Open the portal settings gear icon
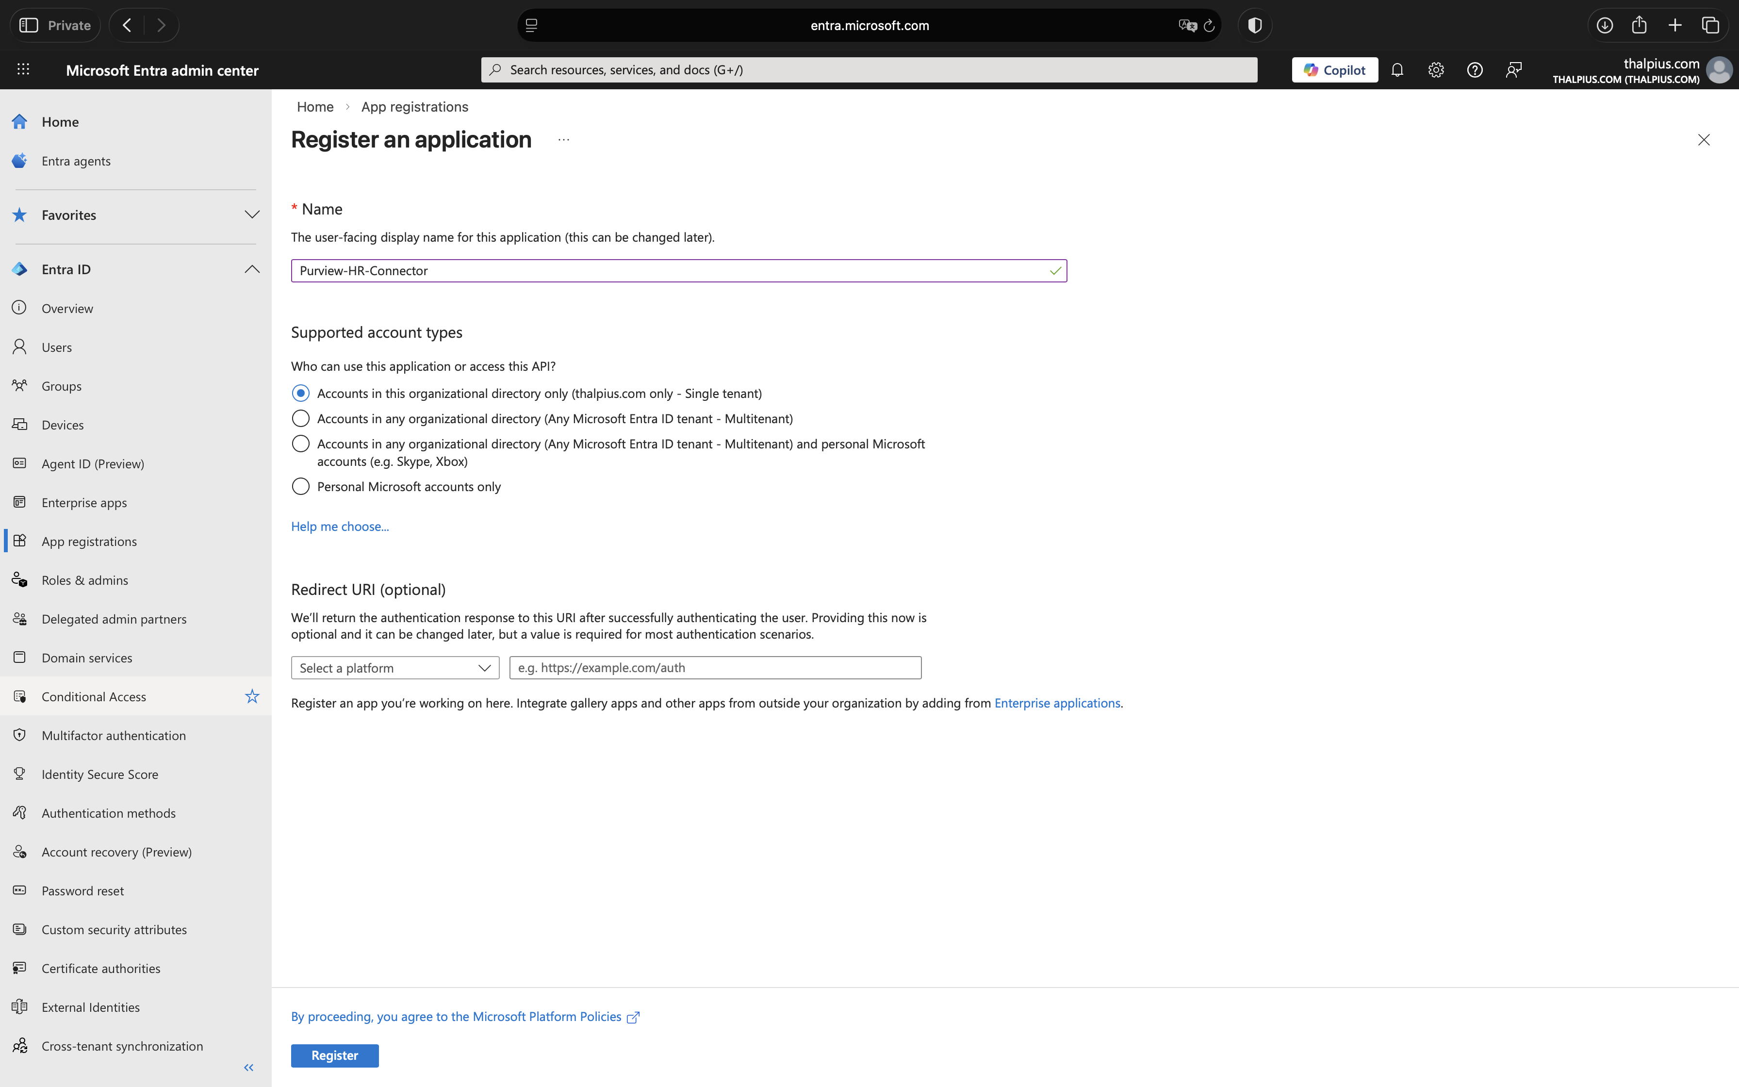1739x1087 pixels. pyautogui.click(x=1436, y=70)
